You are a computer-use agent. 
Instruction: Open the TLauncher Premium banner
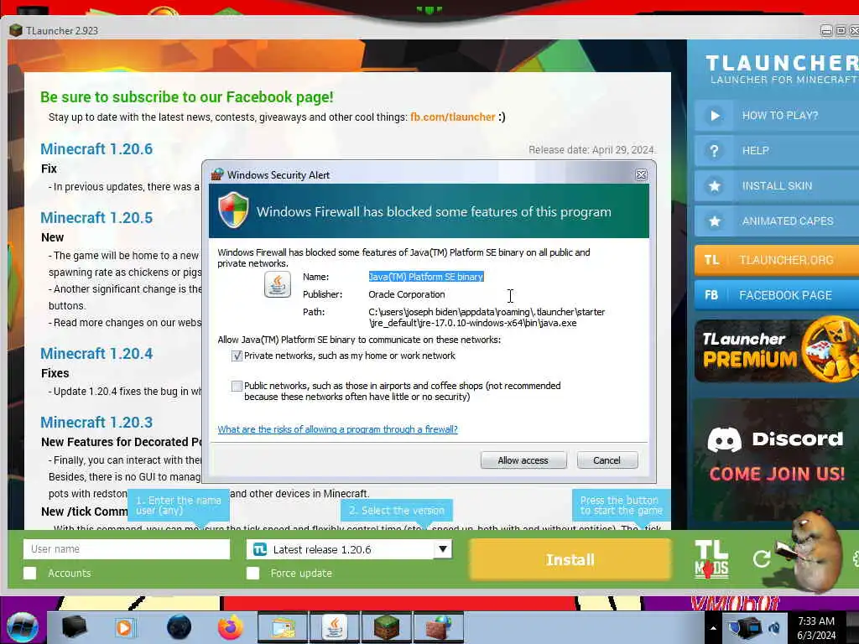[x=777, y=350]
